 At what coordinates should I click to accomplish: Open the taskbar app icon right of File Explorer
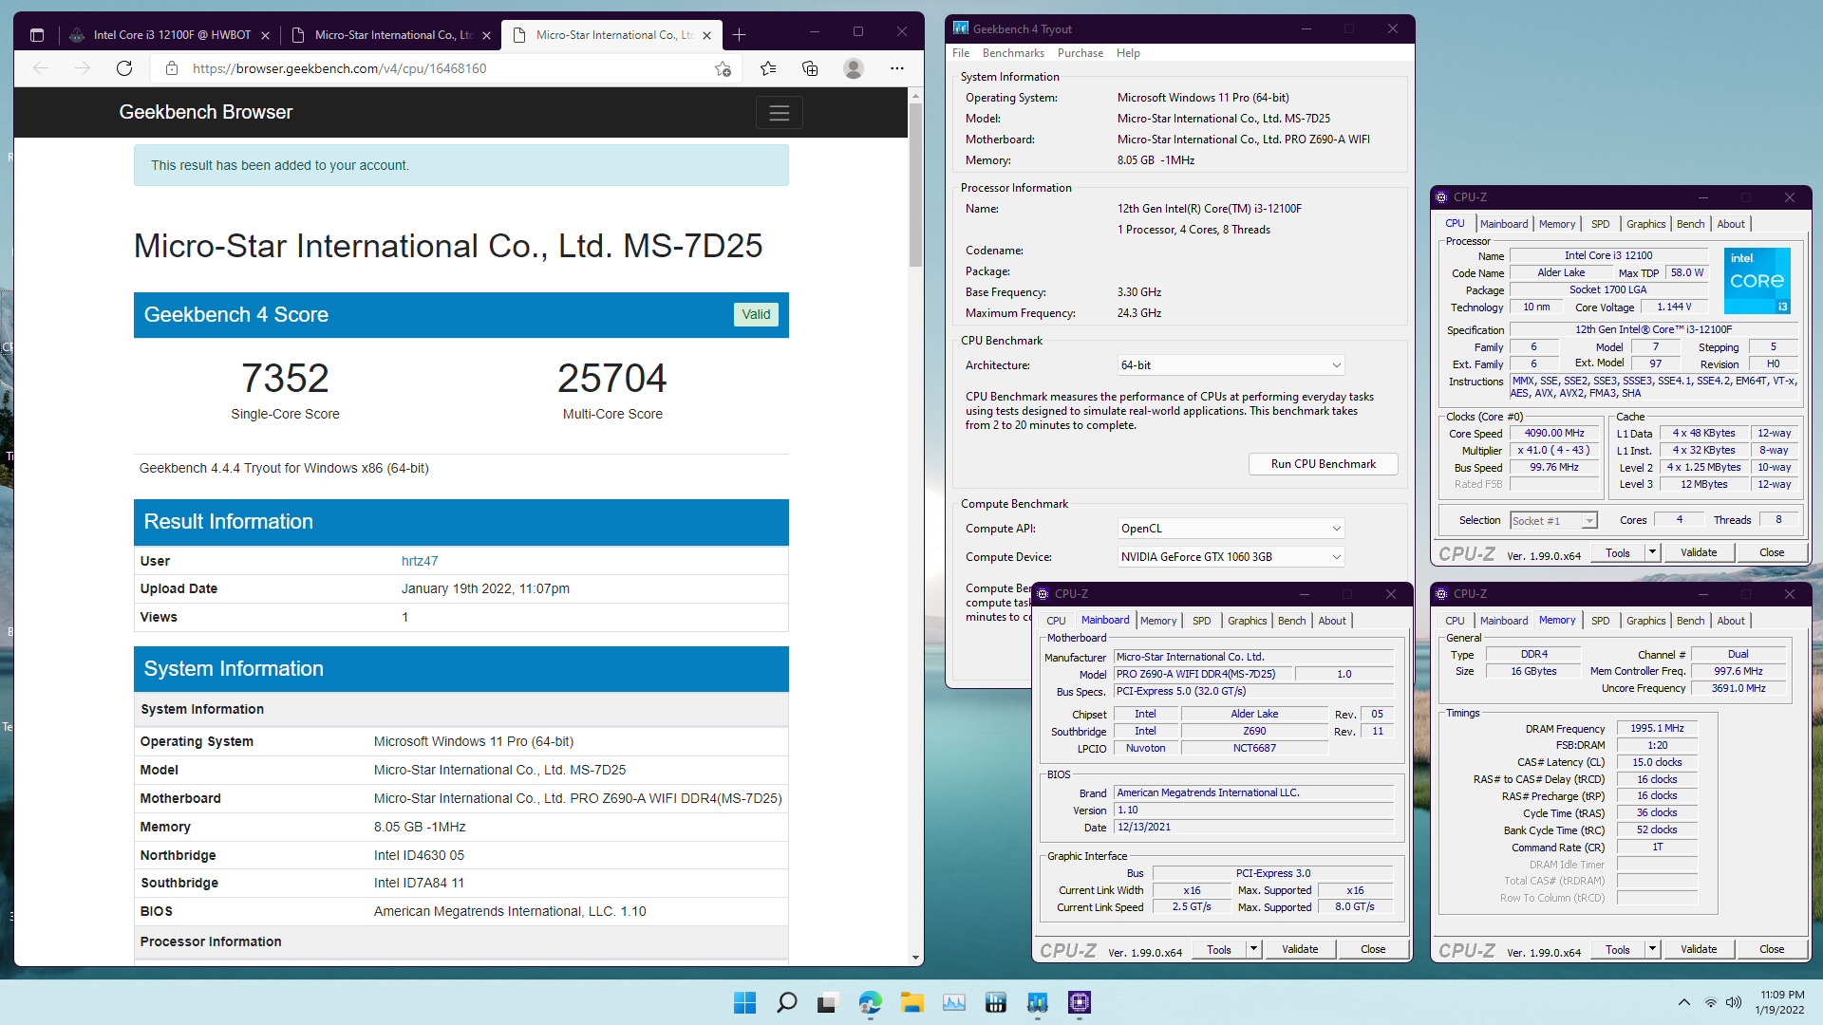954,1002
